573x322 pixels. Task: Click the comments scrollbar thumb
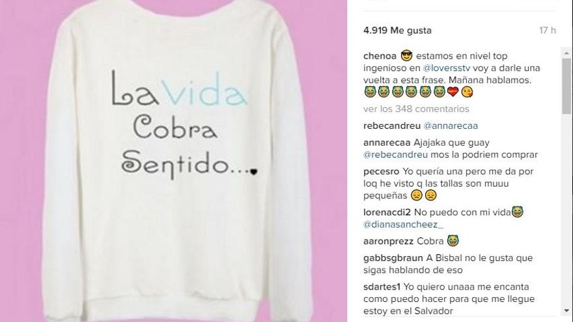566,86
